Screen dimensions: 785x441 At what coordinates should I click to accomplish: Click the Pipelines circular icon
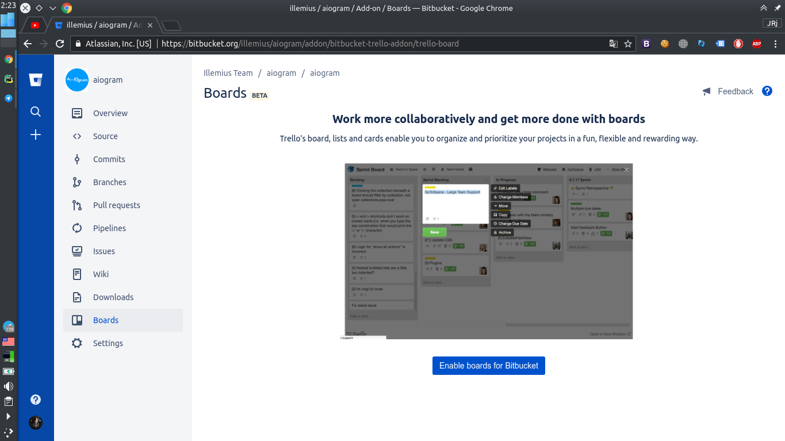pos(77,228)
